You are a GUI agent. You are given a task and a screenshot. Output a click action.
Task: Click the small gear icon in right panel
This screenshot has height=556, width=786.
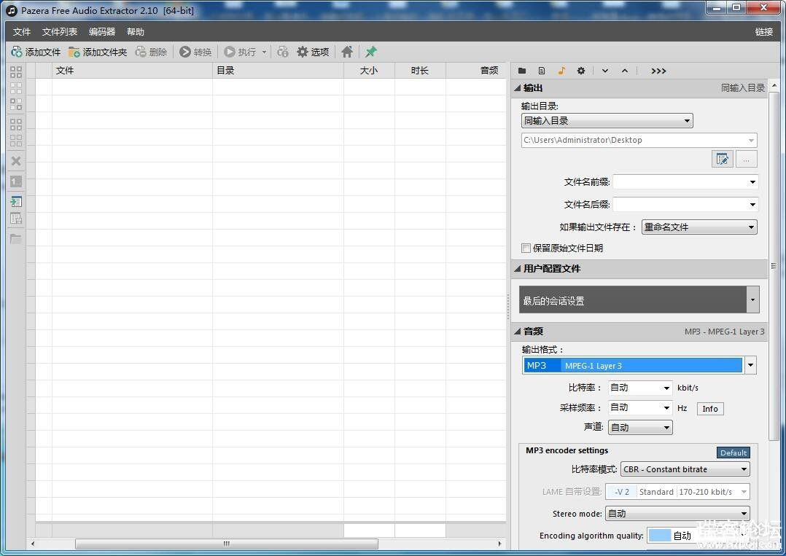click(x=581, y=71)
